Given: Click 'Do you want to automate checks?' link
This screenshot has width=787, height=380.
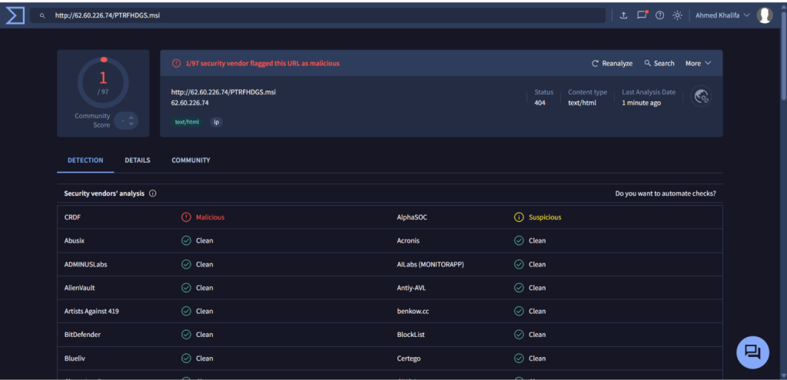Looking at the screenshot, I should tap(670, 193).
